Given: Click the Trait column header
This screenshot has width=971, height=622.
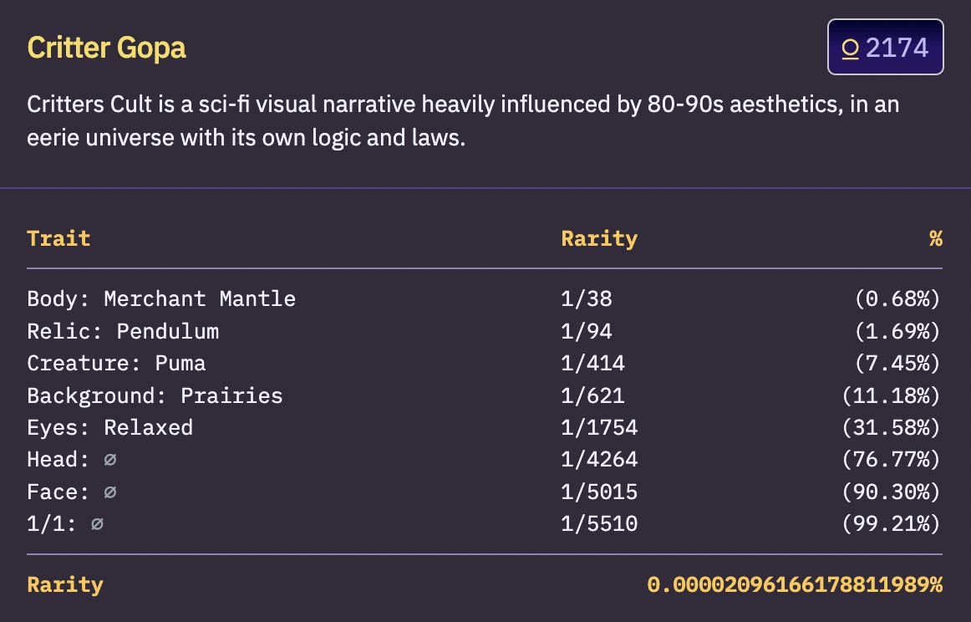Looking at the screenshot, I should 58,238.
